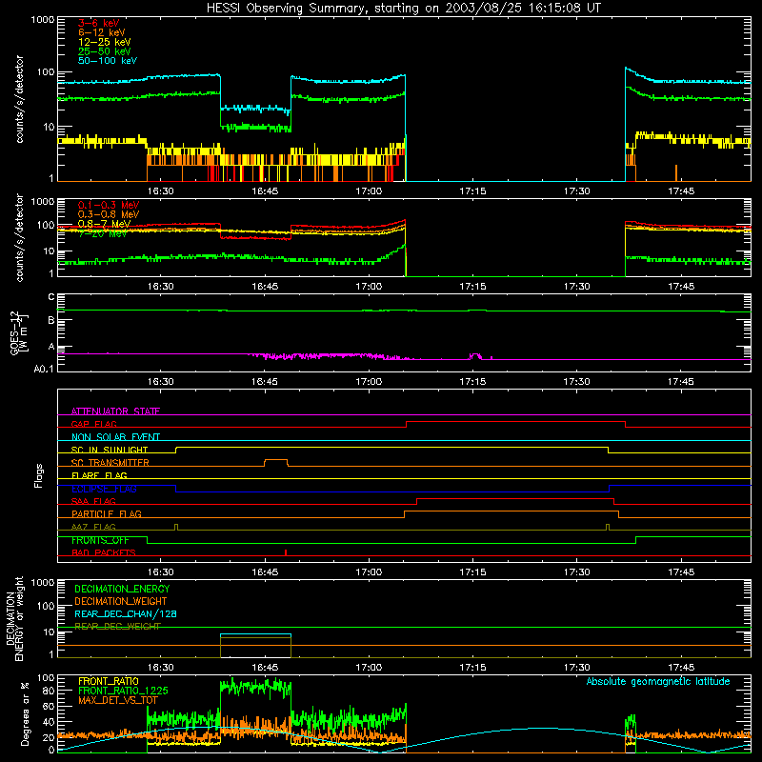Select the ATTENUATOR_STATE flag label
The width and height of the screenshot is (762, 762).
tap(115, 411)
